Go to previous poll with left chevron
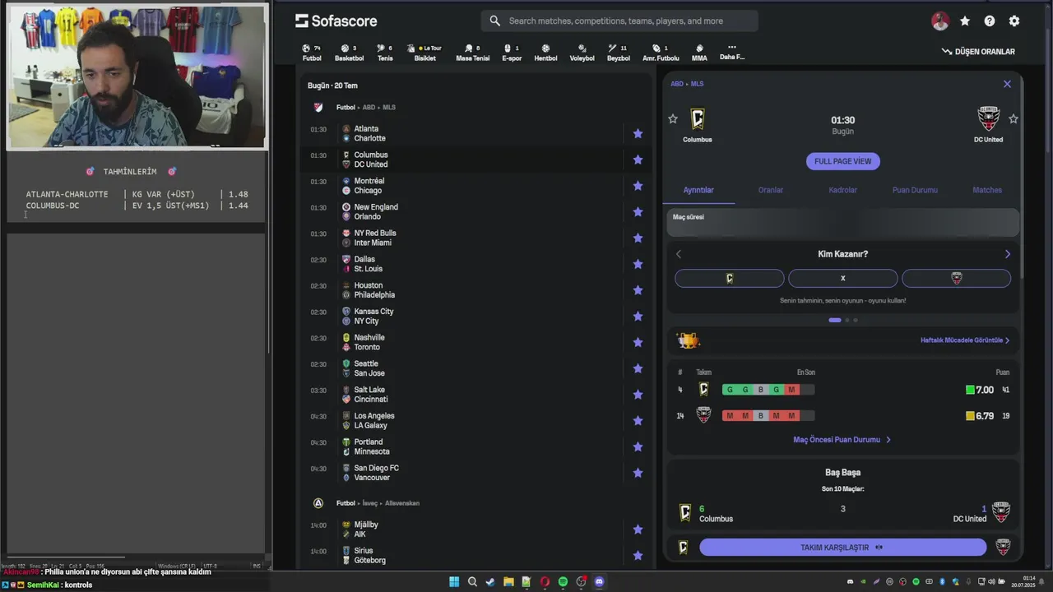The height and width of the screenshot is (592, 1053). coord(679,254)
